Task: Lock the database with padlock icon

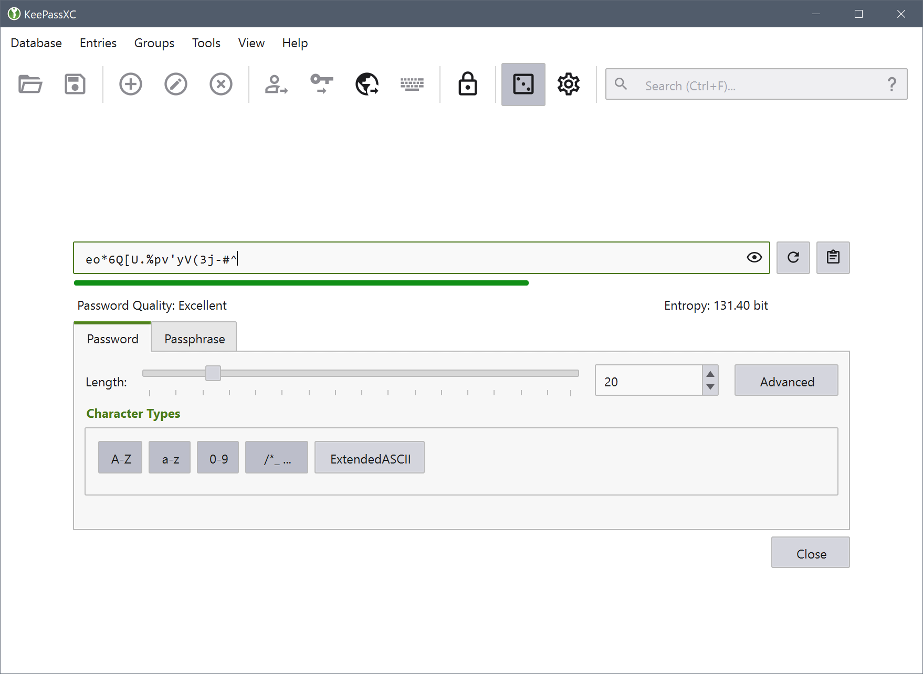Action: click(467, 84)
